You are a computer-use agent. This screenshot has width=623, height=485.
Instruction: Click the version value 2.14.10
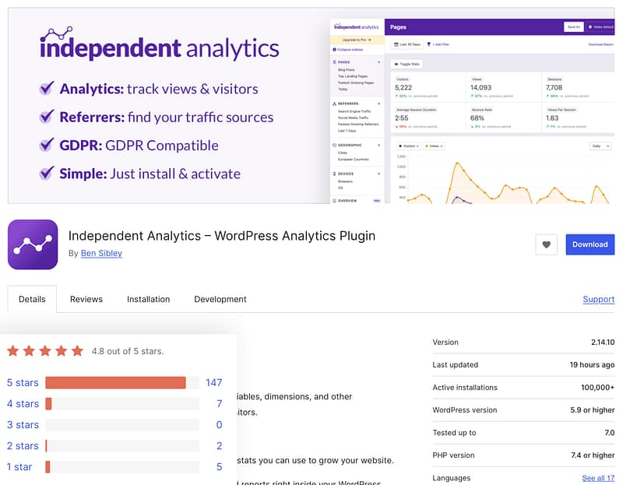point(603,342)
